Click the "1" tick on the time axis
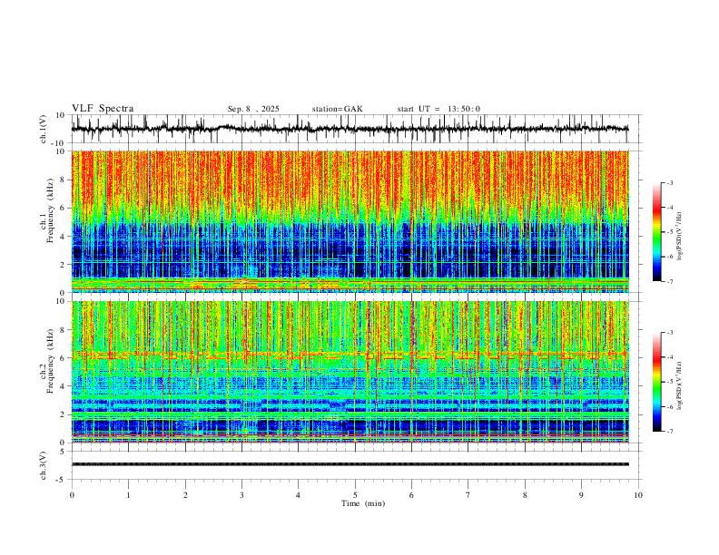The image size is (719, 555). pyautogui.click(x=128, y=495)
